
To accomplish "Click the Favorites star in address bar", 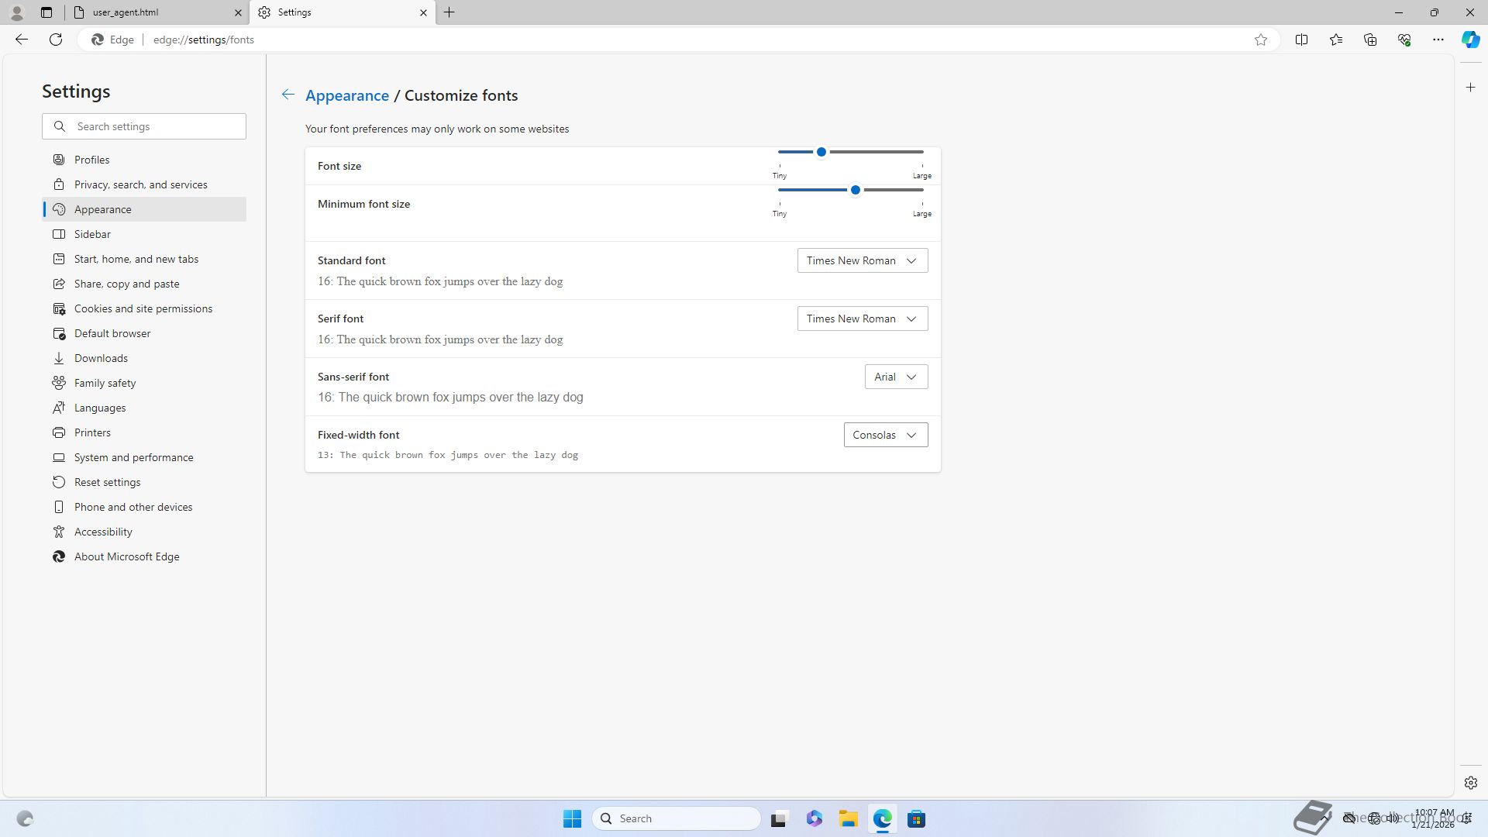I will click(x=1261, y=40).
